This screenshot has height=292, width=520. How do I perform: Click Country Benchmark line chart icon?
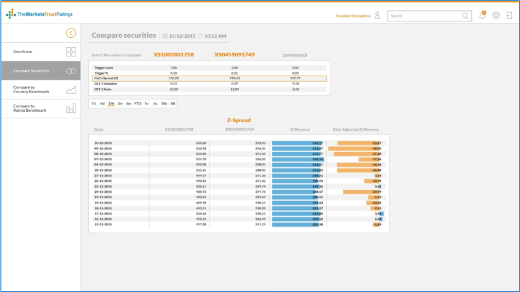pos(71,90)
